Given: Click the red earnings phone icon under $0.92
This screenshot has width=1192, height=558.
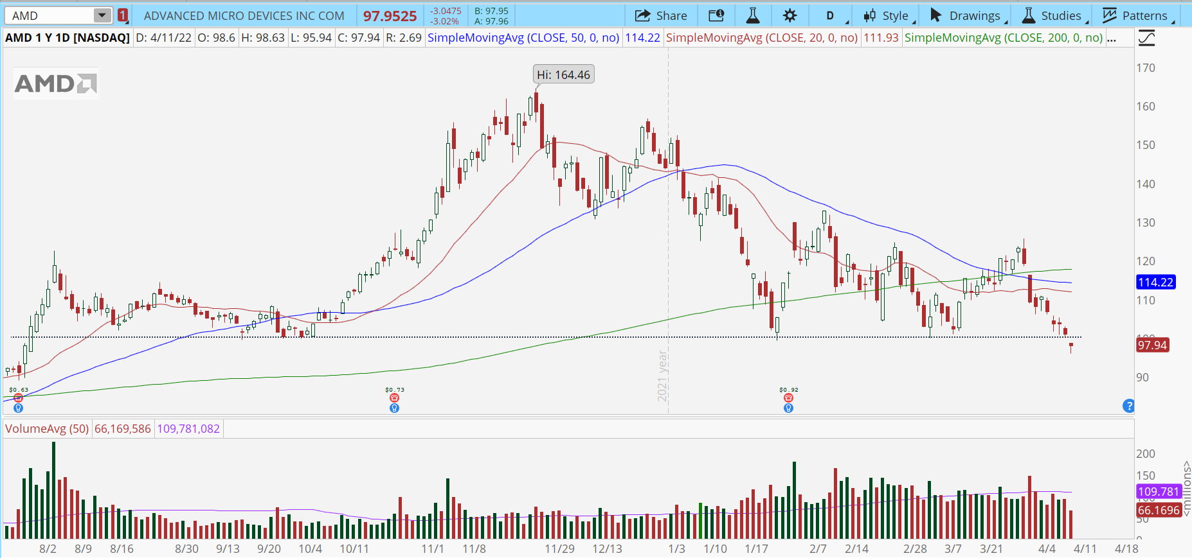Looking at the screenshot, I should [788, 398].
